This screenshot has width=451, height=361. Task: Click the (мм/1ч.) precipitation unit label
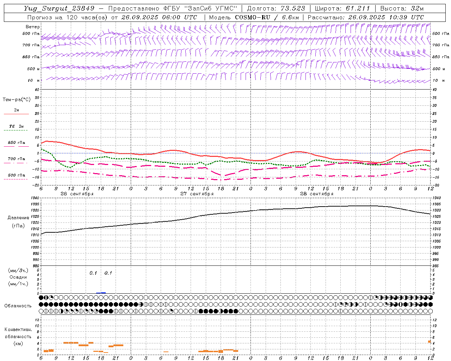point(18,284)
